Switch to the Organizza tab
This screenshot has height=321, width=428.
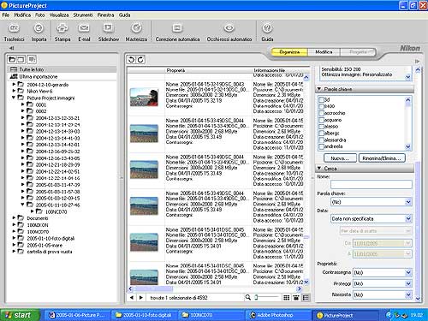click(x=289, y=52)
